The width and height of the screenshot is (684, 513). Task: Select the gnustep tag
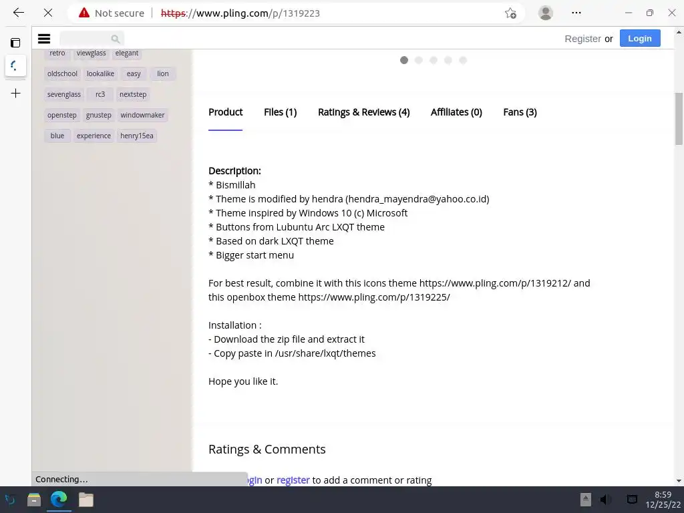coord(99,115)
